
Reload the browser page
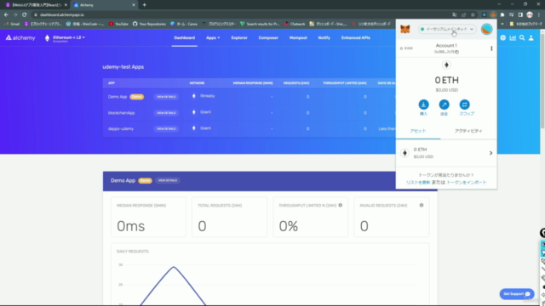[25, 15]
